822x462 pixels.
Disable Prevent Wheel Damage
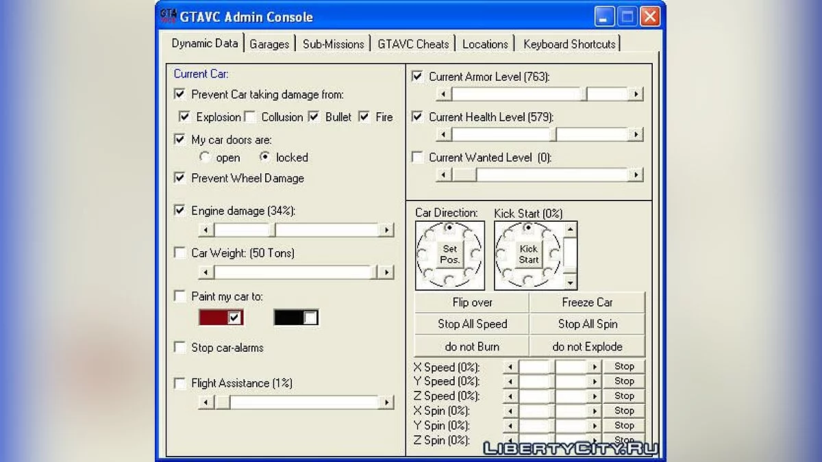tap(179, 178)
